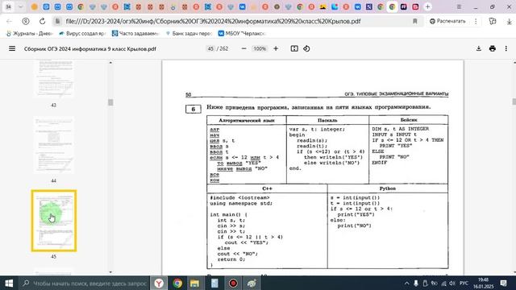The height and width of the screenshot is (290, 516).
Task: Click the Алгоритмический язык column header
Action: pos(247,120)
